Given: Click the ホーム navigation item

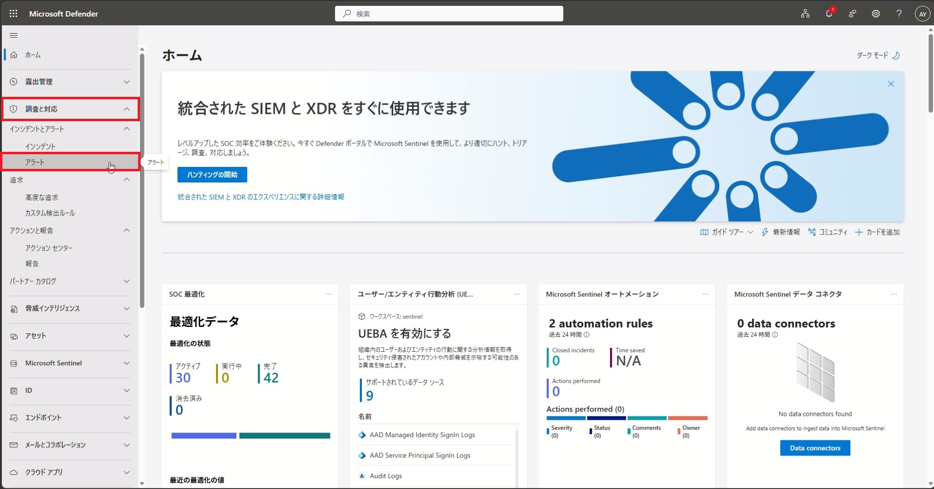Looking at the screenshot, I should (x=71, y=55).
